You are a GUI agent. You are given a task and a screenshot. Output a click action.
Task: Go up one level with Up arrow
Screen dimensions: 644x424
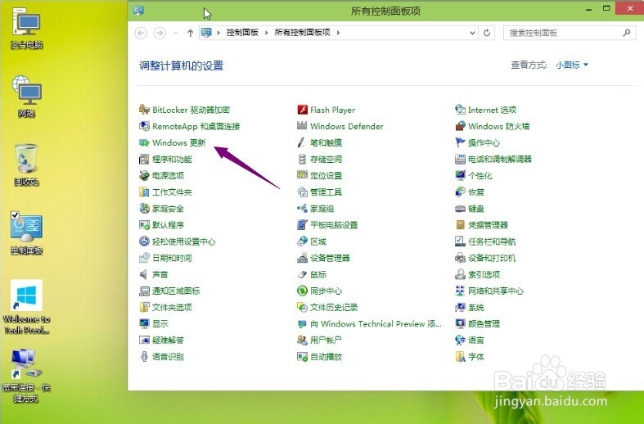[x=190, y=33]
